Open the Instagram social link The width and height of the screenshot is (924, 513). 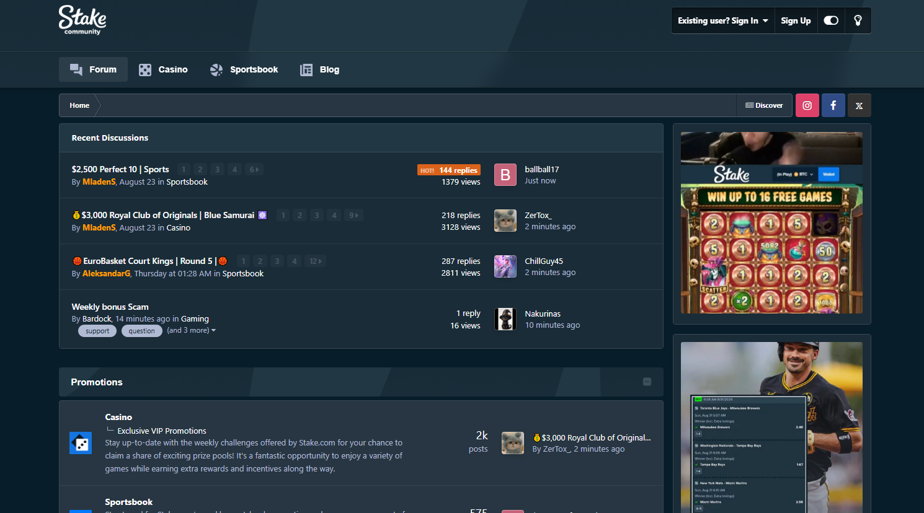(807, 105)
